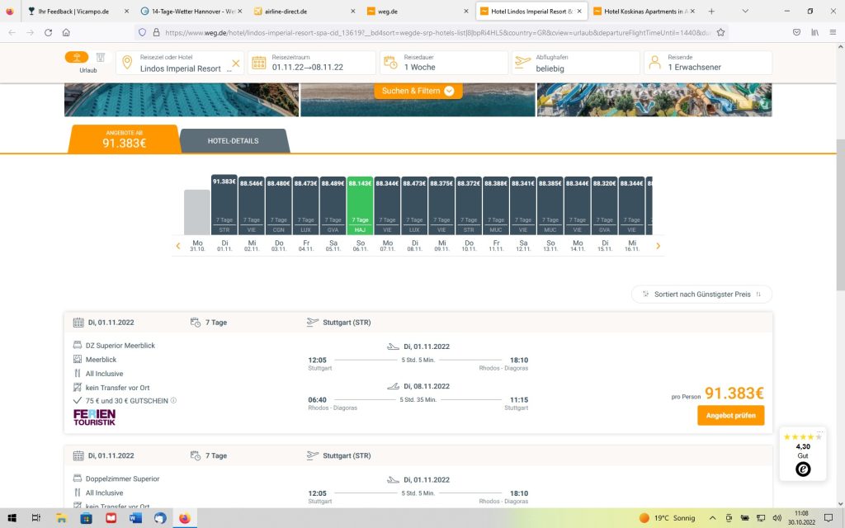Reload the current page
Viewport: 845px width, 528px height.
click(x=48, y=32)
